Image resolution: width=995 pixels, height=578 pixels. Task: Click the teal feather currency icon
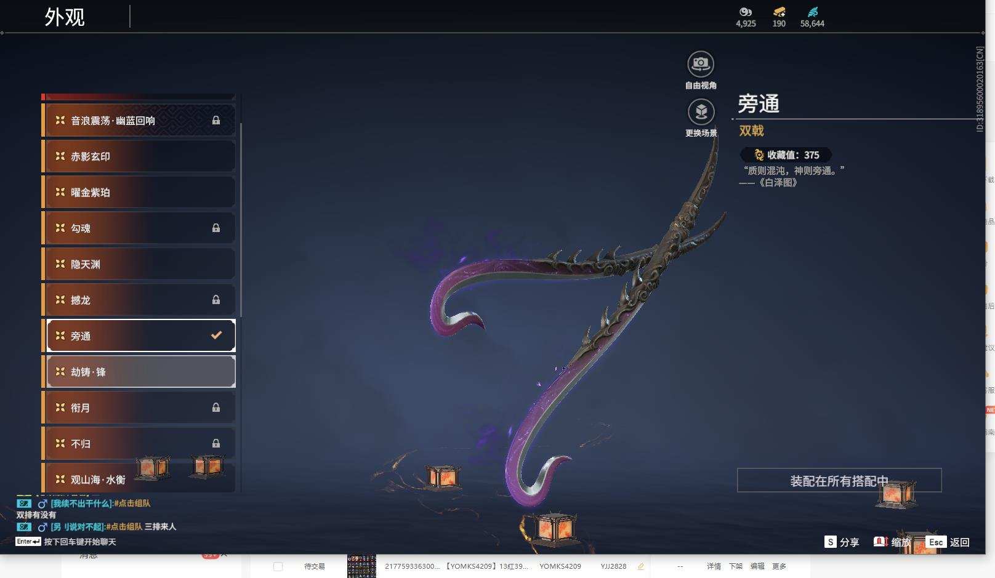pyautogui.click(x=813, y=12)
